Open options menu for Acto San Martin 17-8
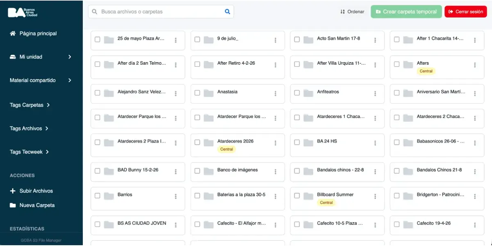Viewport: 492px width, 246px height. click(375, 40)
